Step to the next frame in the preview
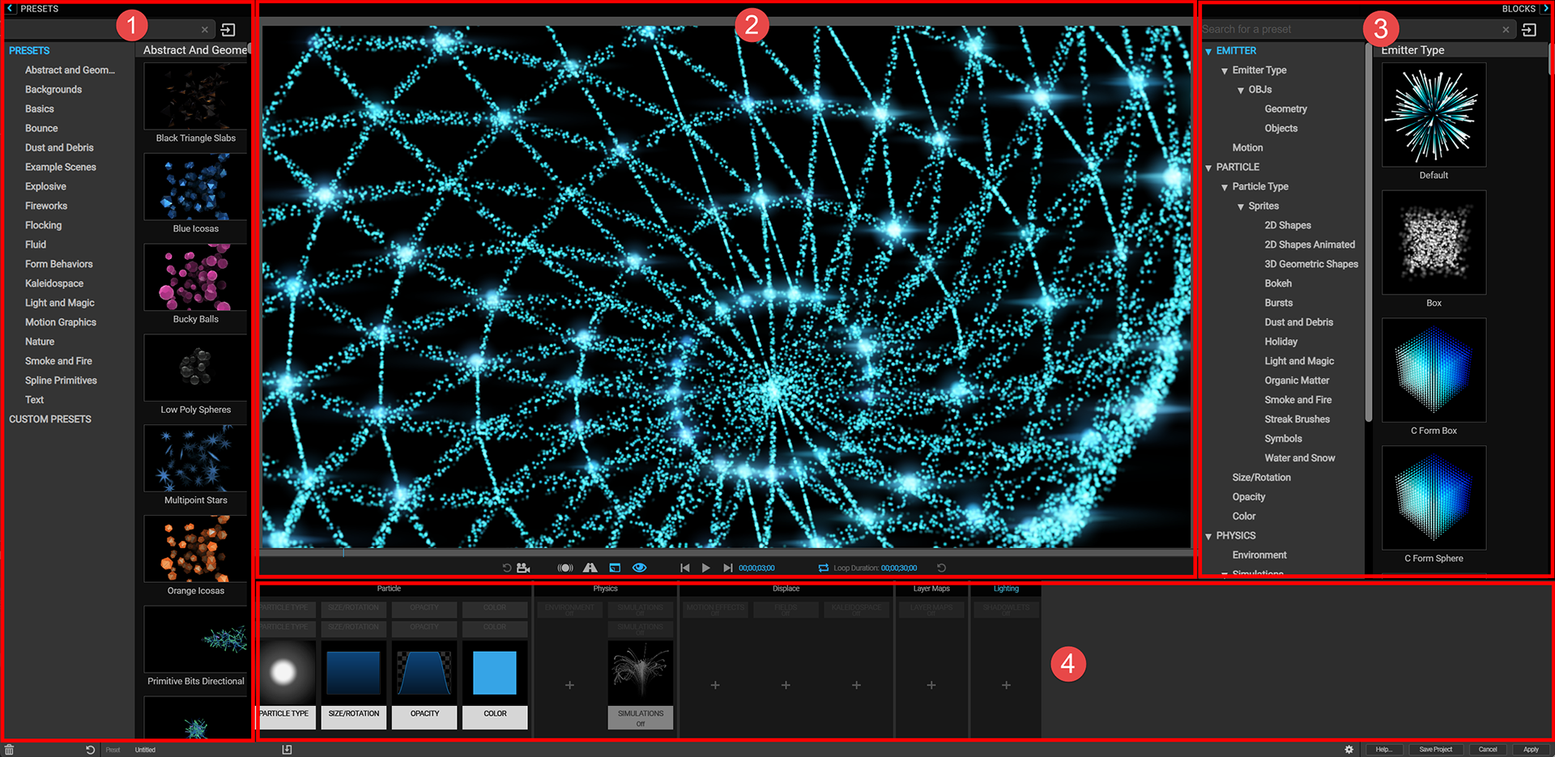Screen dimensions: 1555x757 coord(728,568)
